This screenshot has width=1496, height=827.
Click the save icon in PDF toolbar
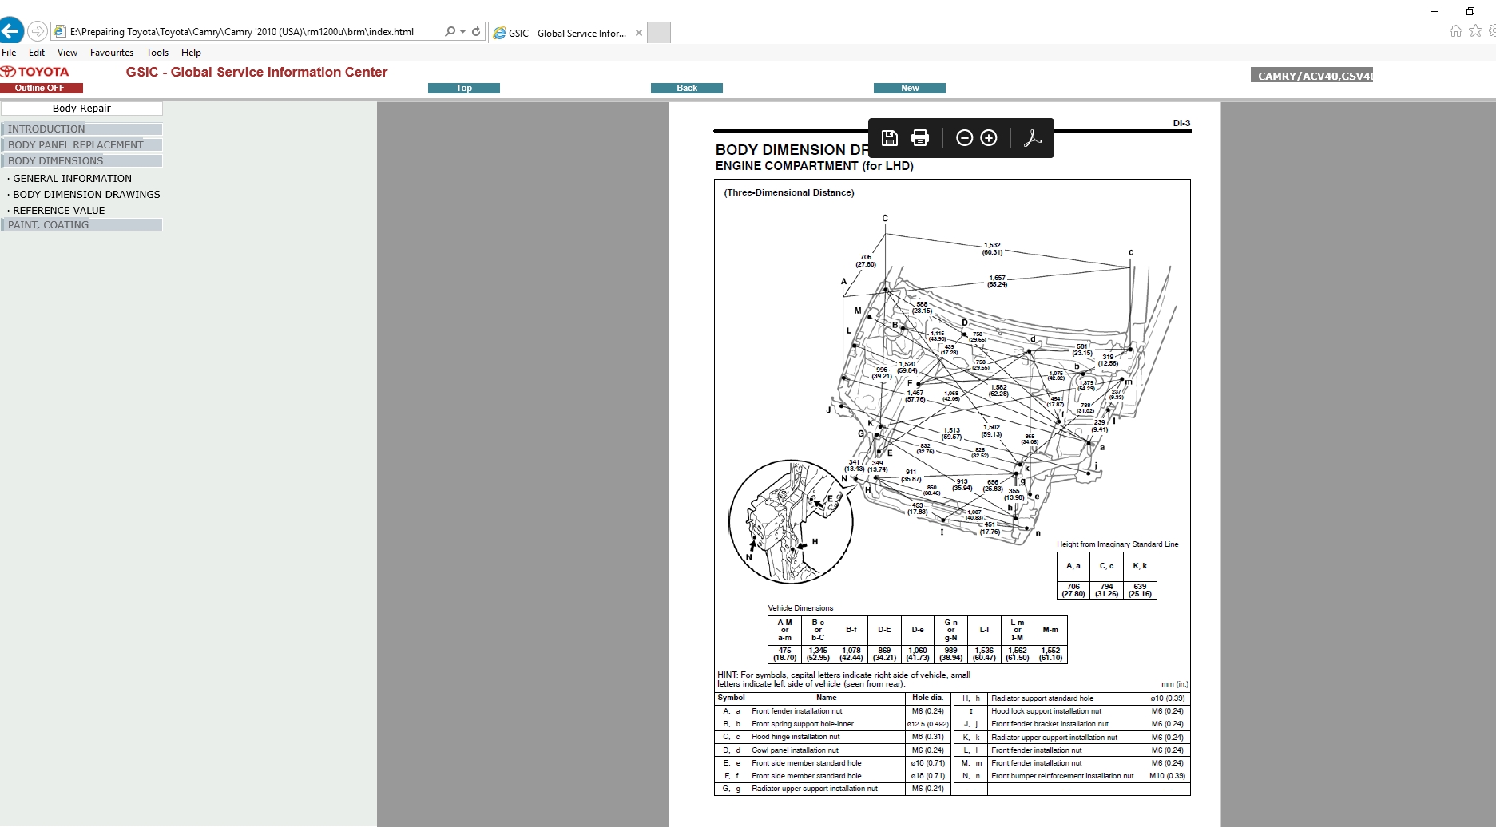click(x=889, y=138)
